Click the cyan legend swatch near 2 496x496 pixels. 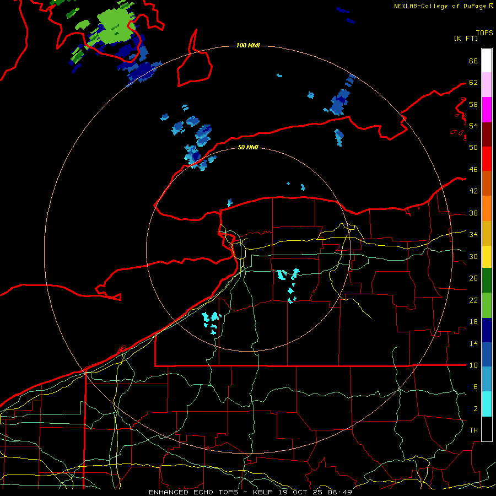coord(487,404)
